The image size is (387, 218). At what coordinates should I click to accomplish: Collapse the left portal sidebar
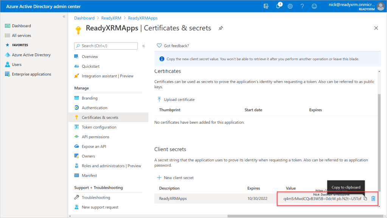pos(64,17)
